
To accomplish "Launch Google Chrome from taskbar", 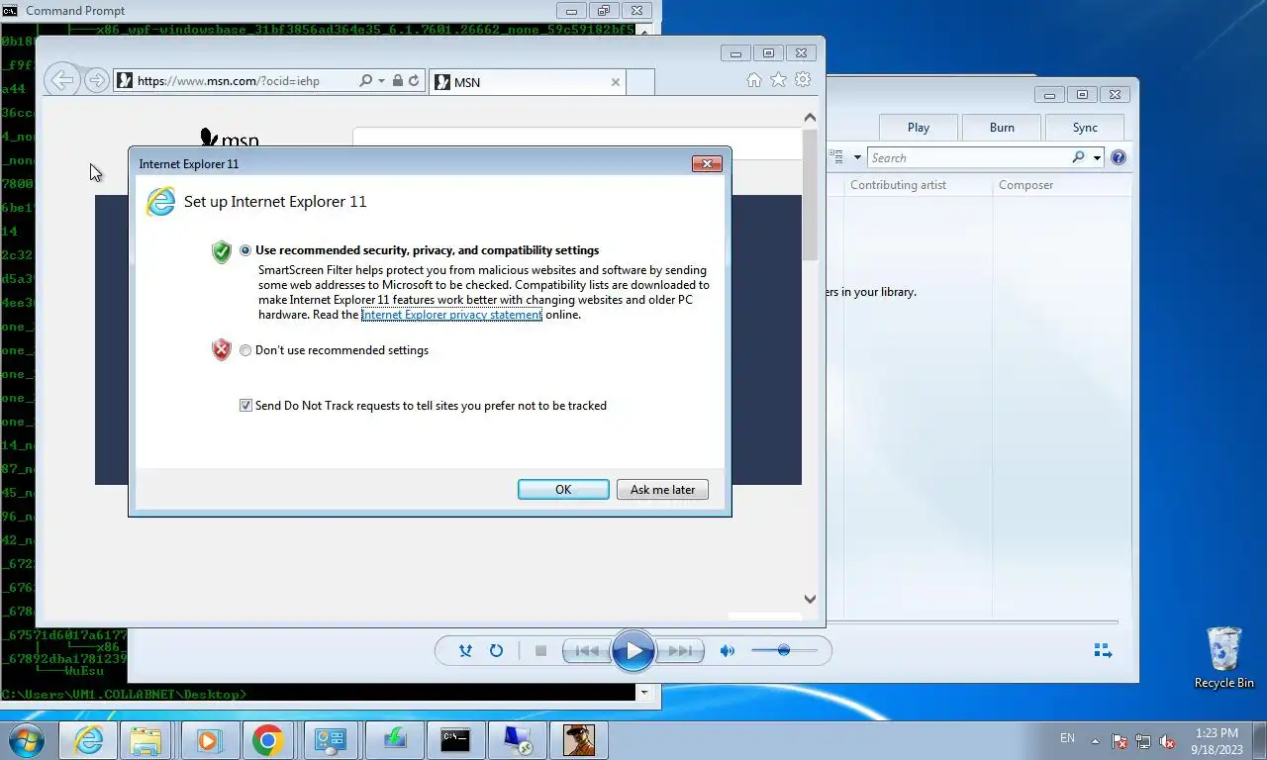I will pos(267,740).
